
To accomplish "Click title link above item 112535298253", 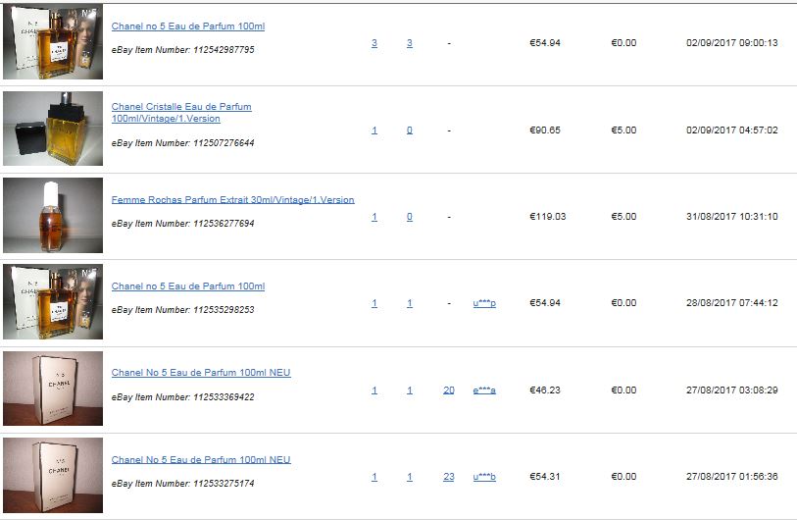I will tap(188, 286).
